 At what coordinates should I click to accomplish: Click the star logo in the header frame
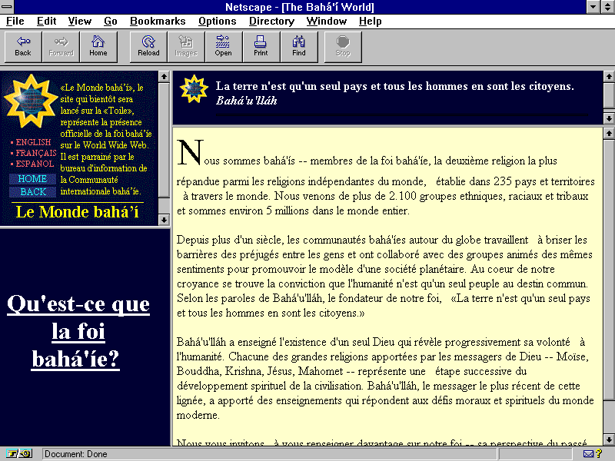point(194,89)
